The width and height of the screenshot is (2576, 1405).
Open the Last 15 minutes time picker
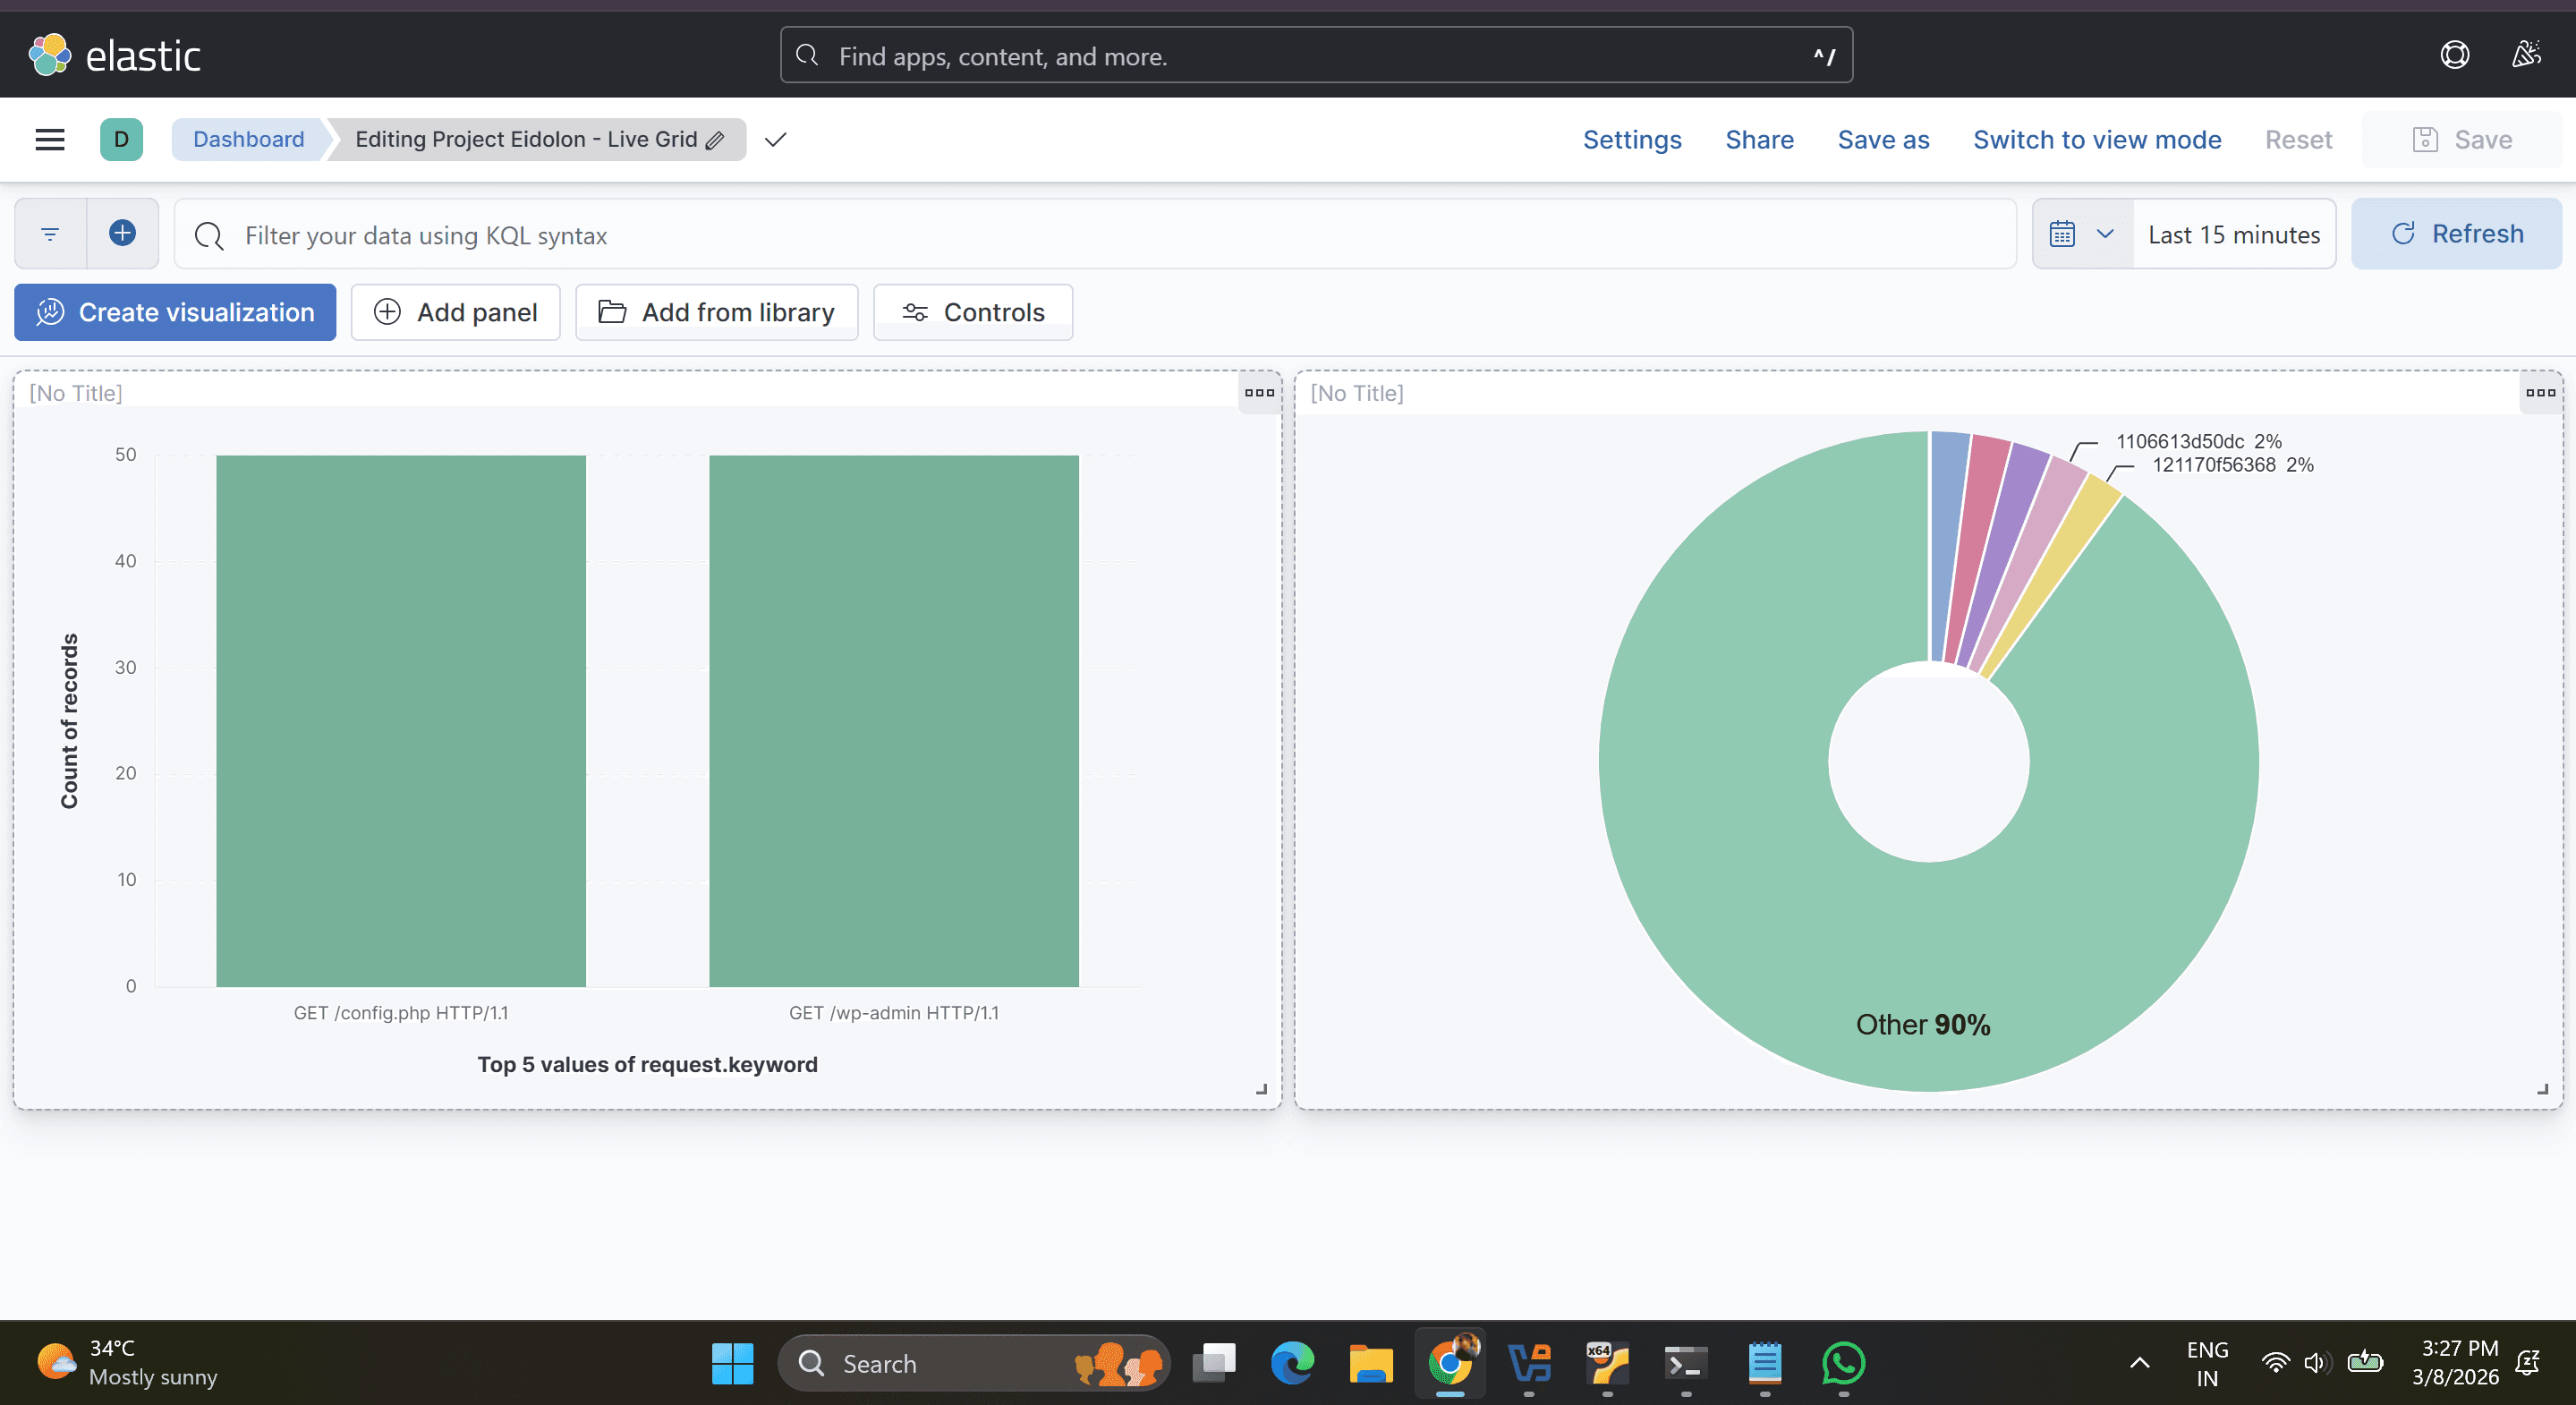pos(2234,234)
